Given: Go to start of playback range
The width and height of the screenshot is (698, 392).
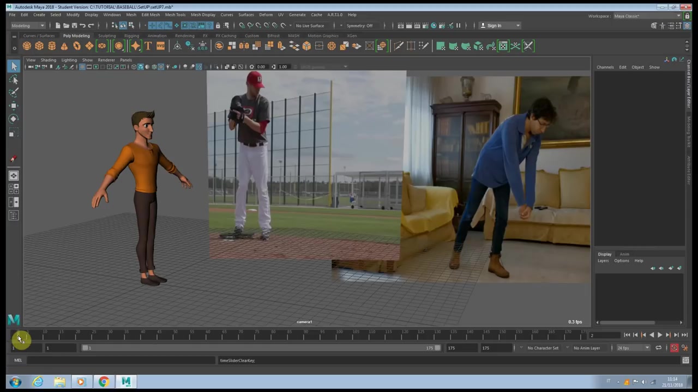Looking at the screenshot, I should tap(627, 335).
